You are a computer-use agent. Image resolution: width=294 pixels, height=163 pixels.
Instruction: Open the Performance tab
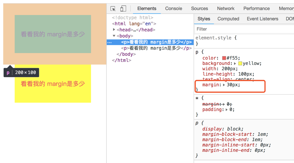(x=256, y=8)
